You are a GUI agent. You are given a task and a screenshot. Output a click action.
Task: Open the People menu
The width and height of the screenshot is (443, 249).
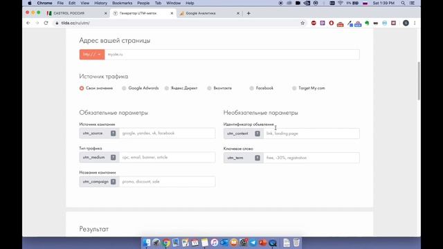pos(143,3)
